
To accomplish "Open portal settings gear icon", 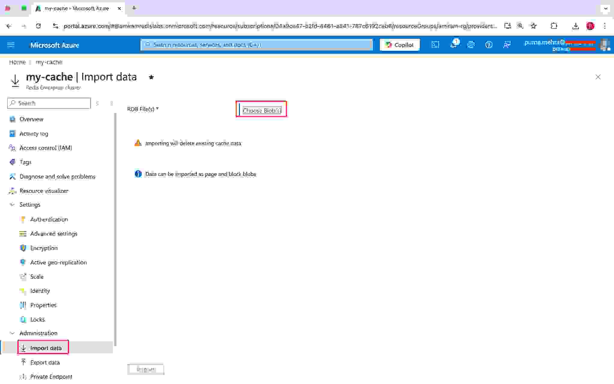I will [x=471, y=45].
